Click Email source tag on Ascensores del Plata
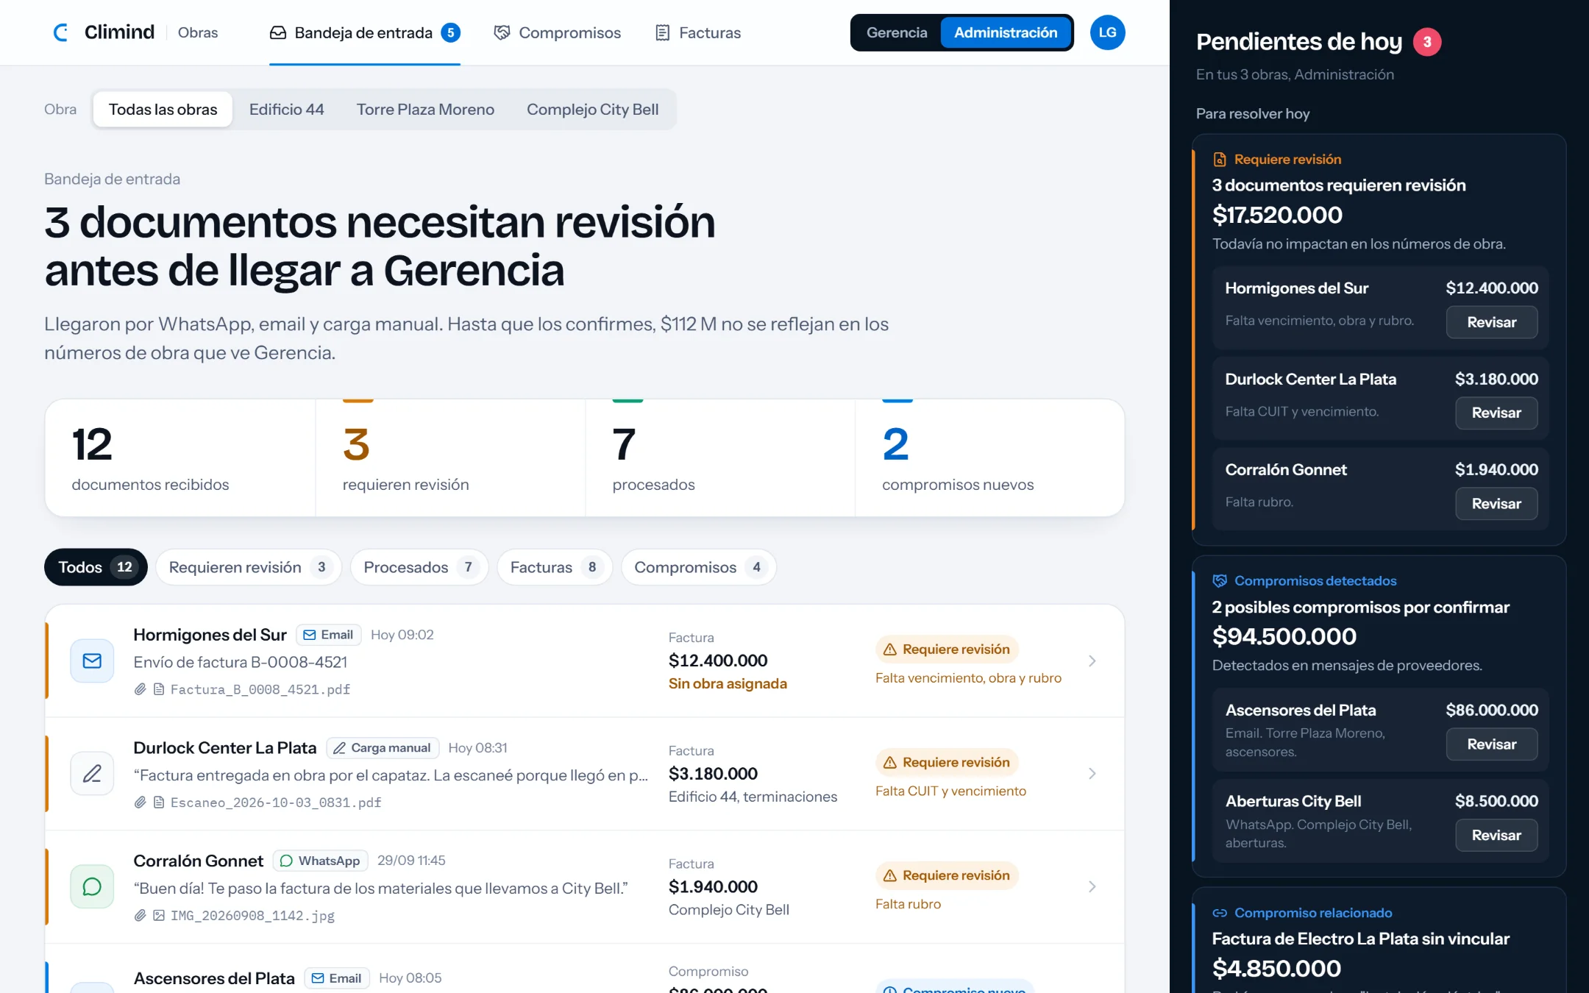 click(x=336, y=978)
